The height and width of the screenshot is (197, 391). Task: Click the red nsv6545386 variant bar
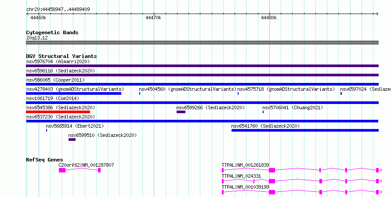pos(58,112)
